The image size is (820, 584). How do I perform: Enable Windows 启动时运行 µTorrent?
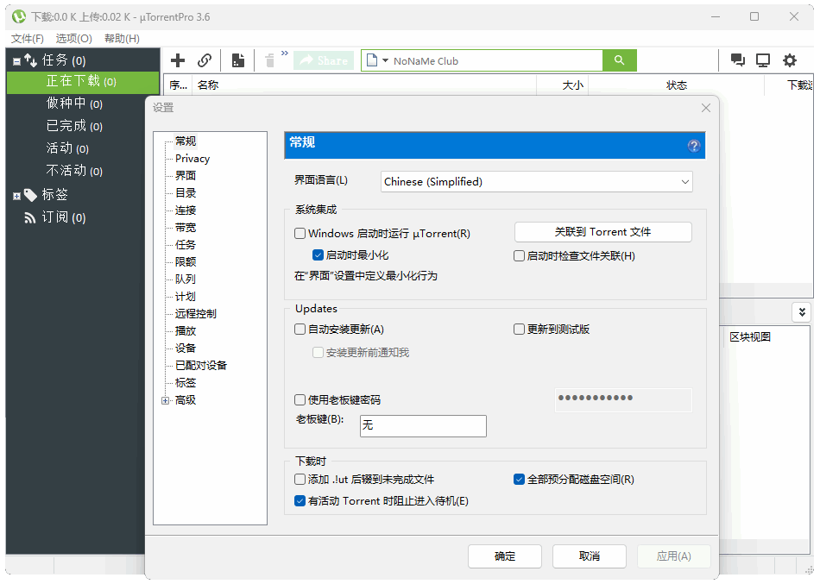click(x=300, y=233)
